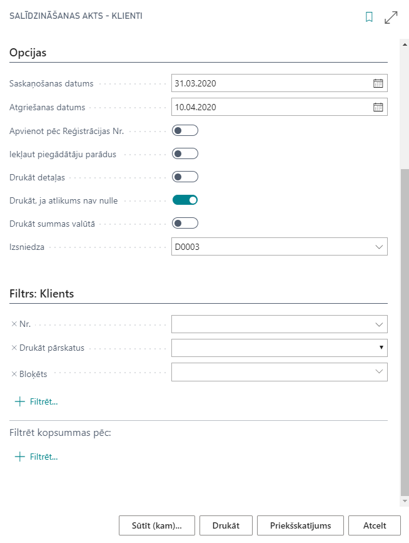The width and height of the screenshot is (409, 543).
Task: Toggle Apvienot pēc Reģistrācijas Nr. switch
Action: pos(185,130)
